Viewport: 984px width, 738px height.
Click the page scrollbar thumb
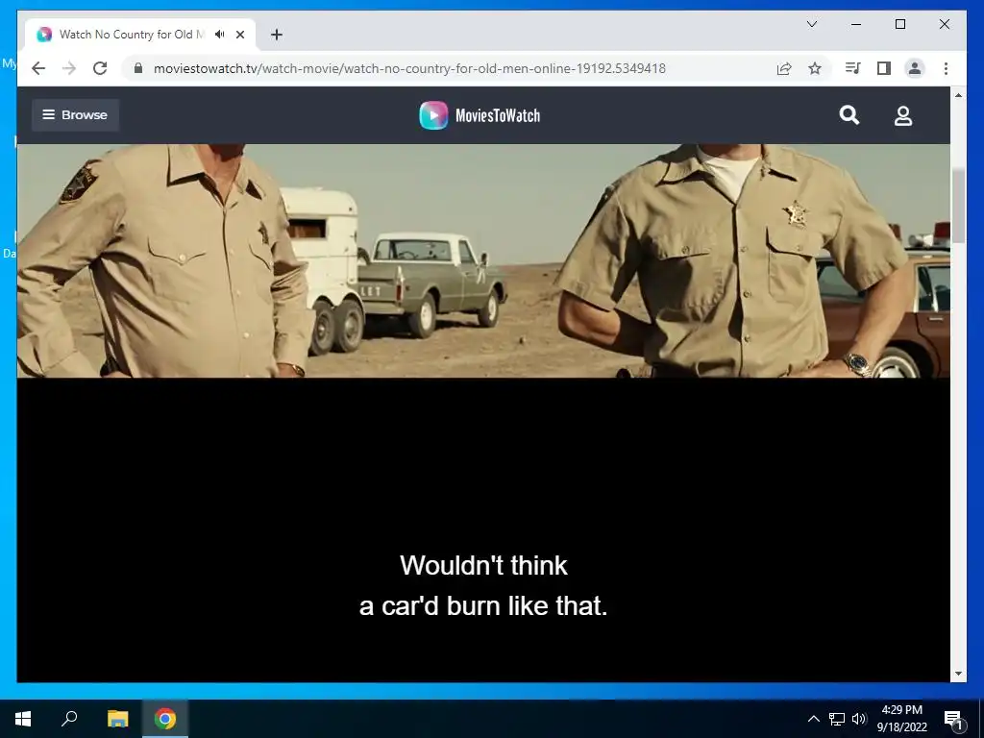coord(958,206)
